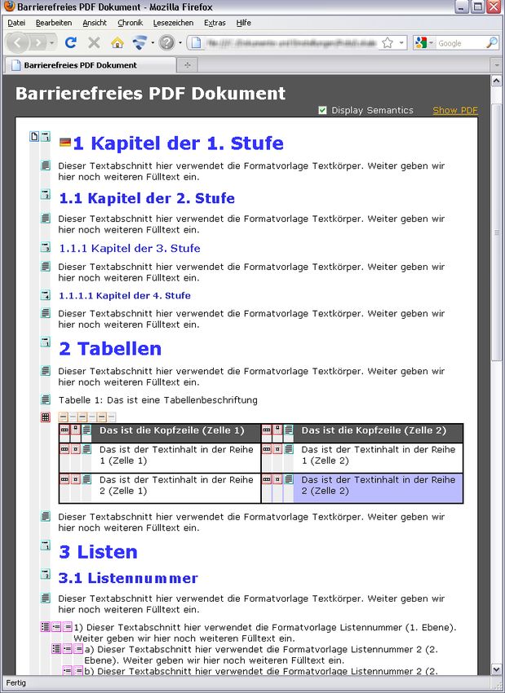Open a new tab with the plus button

pos(188,65)
